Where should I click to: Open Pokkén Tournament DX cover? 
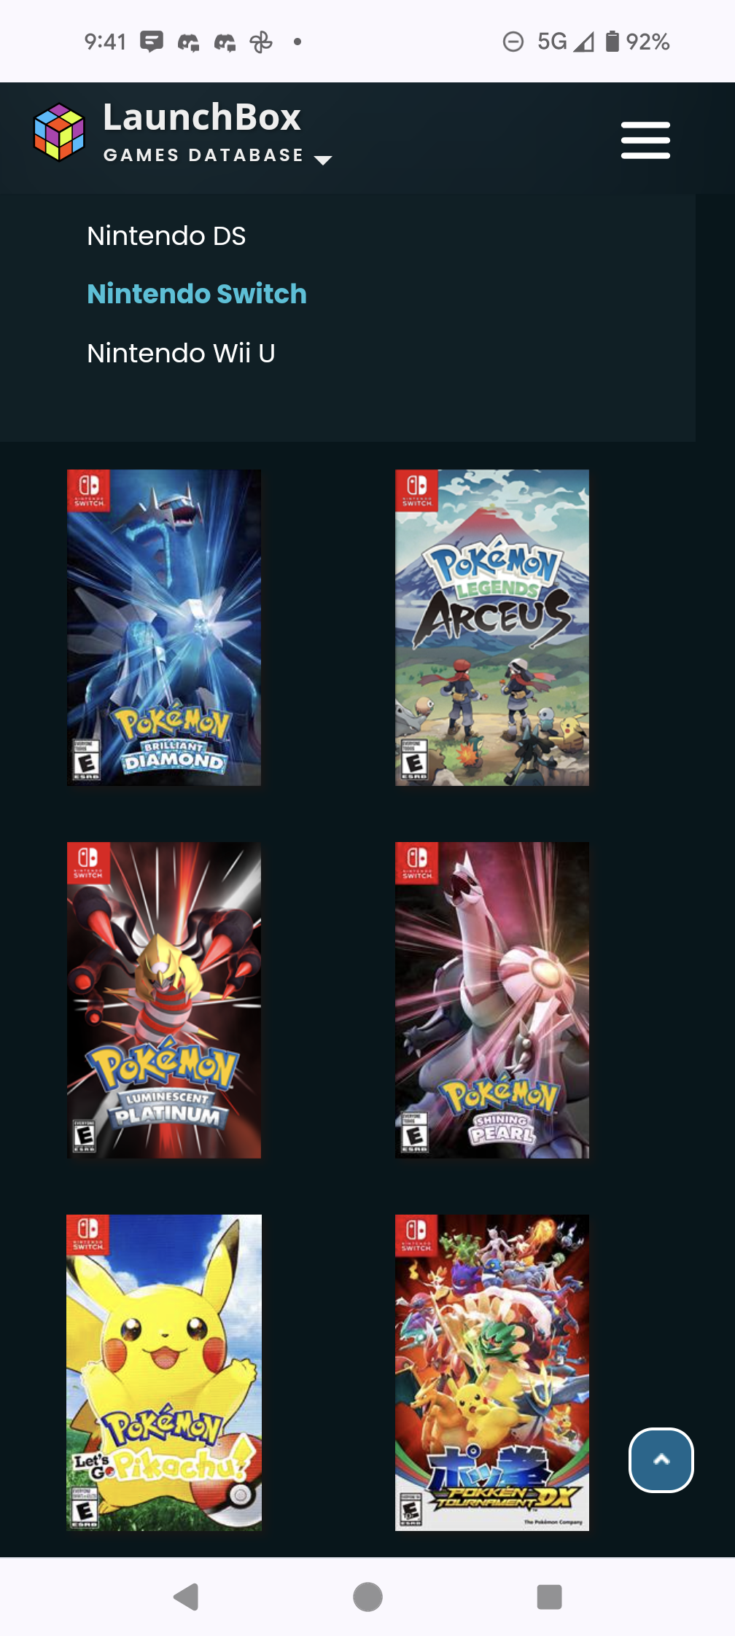(x=492, y=1373)
